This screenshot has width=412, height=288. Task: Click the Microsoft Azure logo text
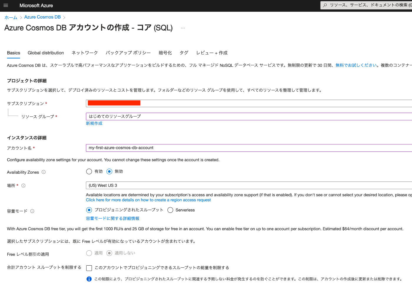point(36,6)
